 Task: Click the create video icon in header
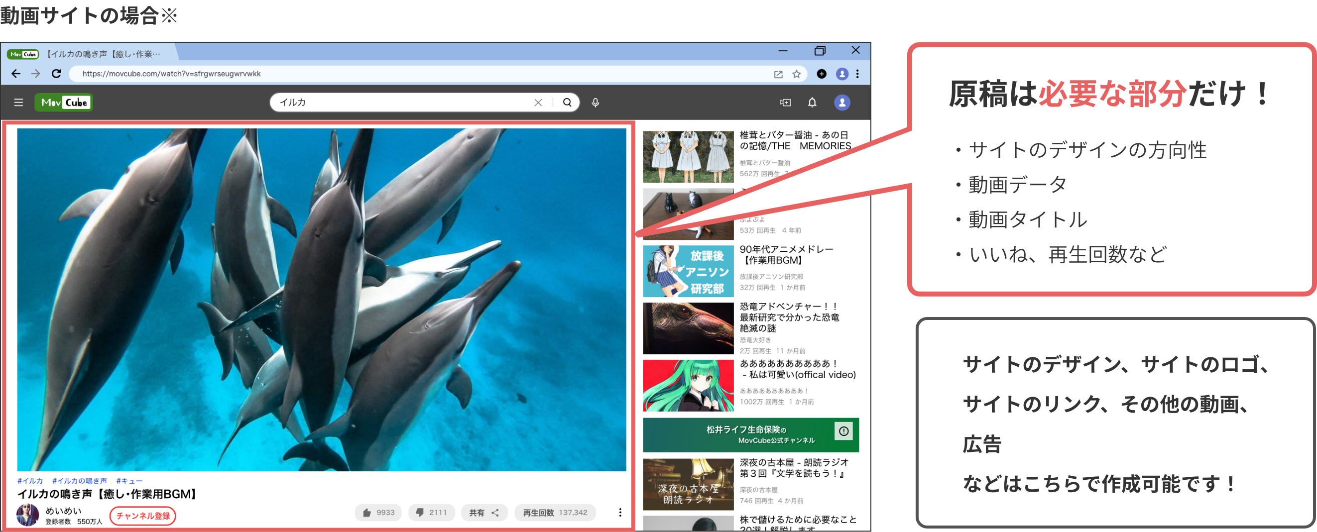tap(785, 103)
